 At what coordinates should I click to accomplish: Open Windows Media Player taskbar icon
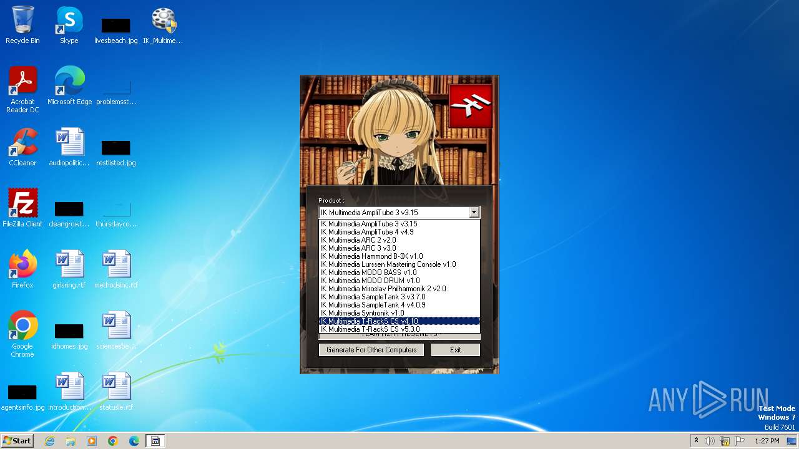click(x=92, y=441)
